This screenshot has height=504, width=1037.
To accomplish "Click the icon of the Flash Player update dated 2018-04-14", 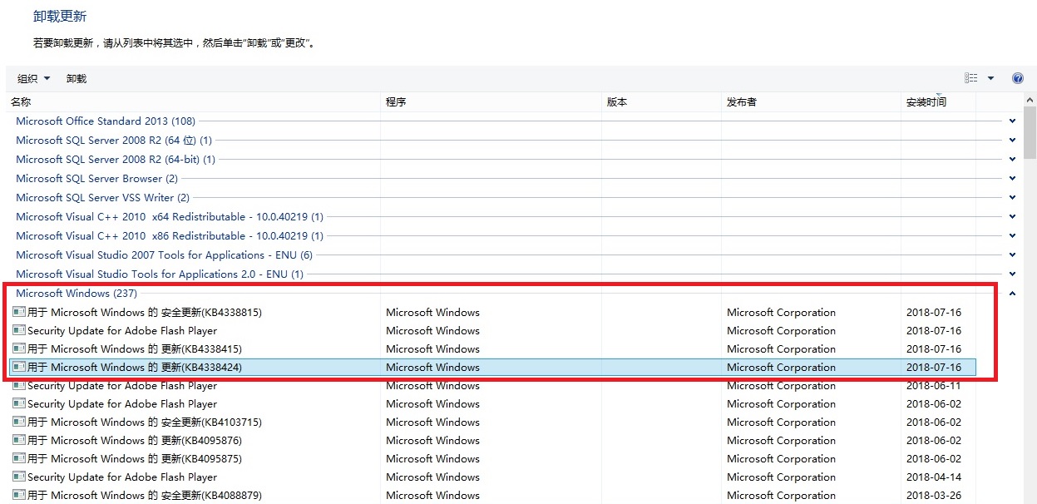I will (19, 477).
